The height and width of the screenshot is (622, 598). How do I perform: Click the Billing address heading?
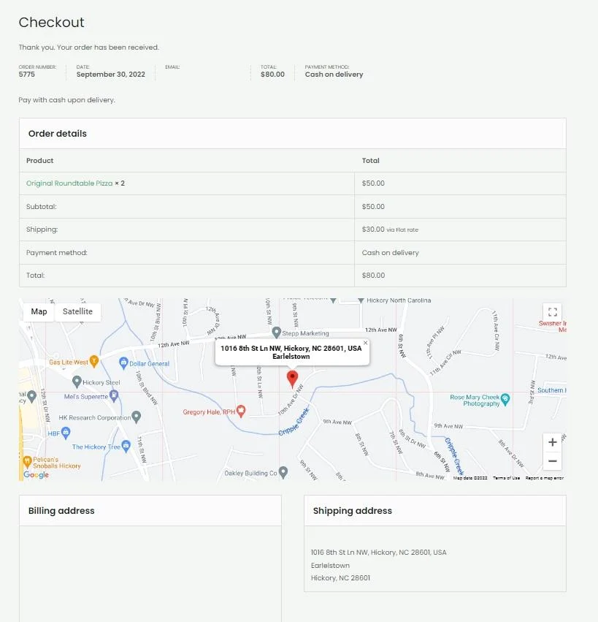61,511
